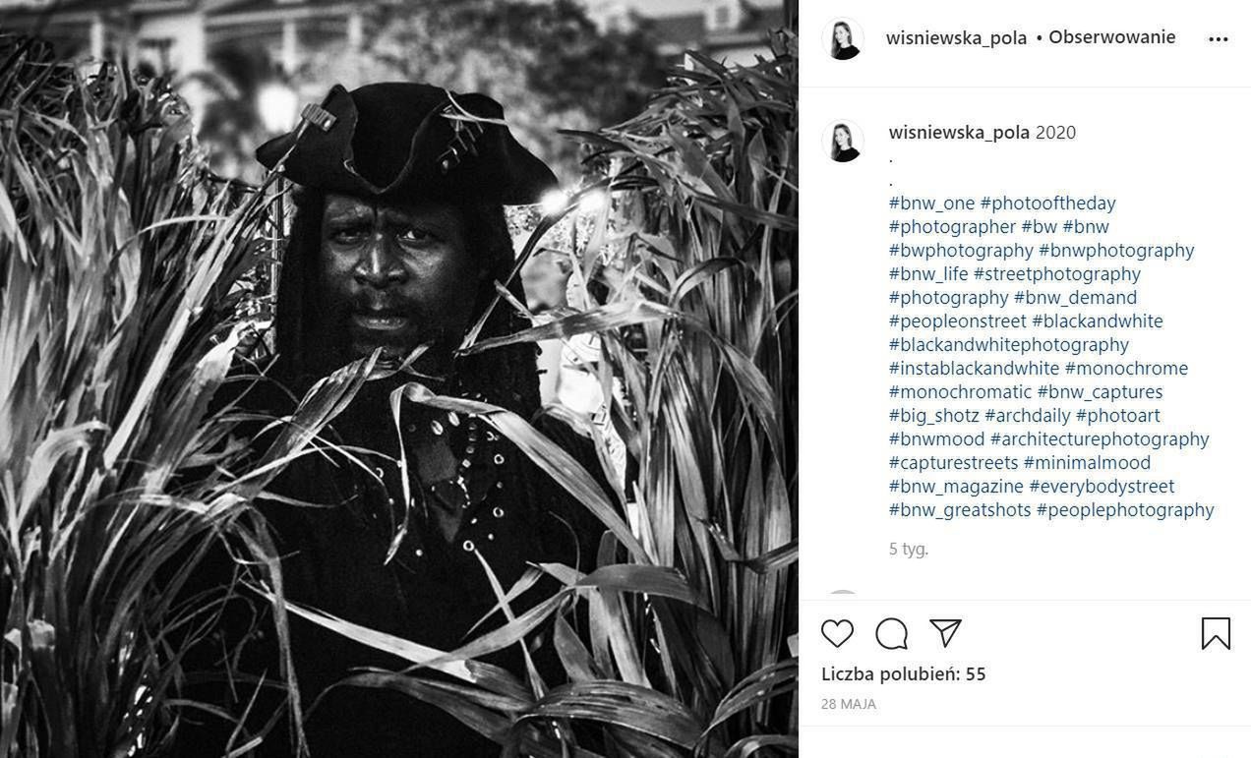This screenshot has height=758, width=1251.
Task: Share the post with the paper plane icon
Action: point(945,633)
